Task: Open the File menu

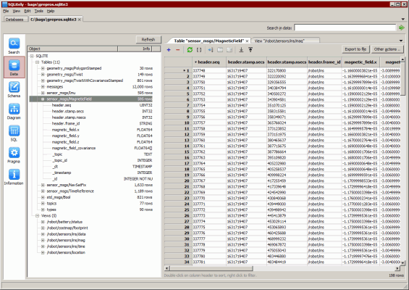Action: click(x=6, y=11)
